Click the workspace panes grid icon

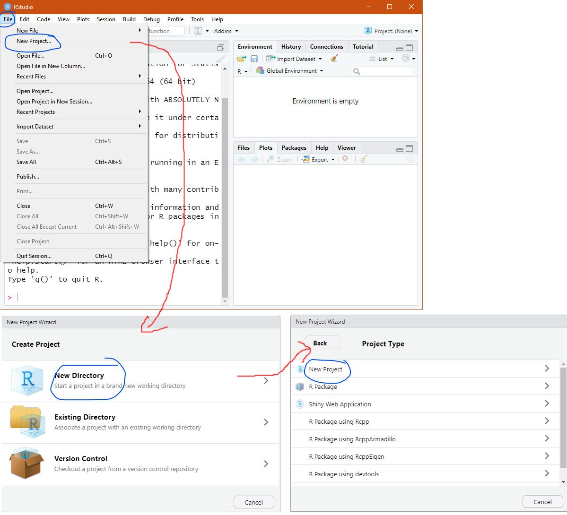pyautogui.click(x=198, y=31)
